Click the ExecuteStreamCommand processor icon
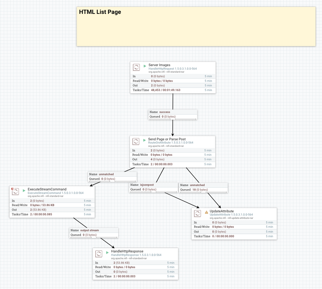 coord(15,191)
